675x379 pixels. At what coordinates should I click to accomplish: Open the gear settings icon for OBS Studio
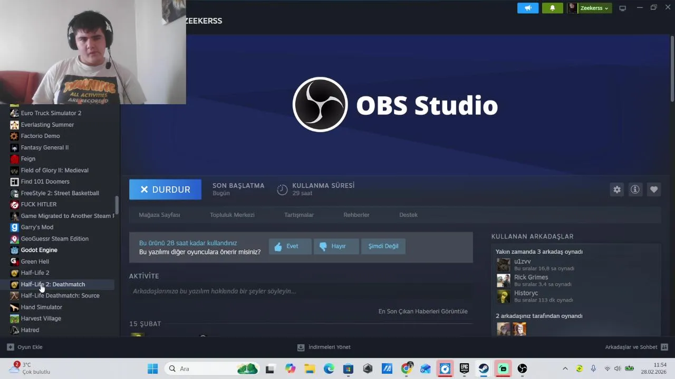click(617, 189)
